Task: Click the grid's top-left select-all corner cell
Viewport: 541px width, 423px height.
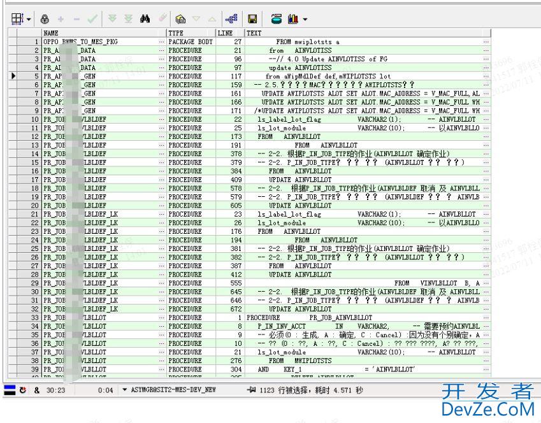Action: pyautogui.click(x=12, y=33)
